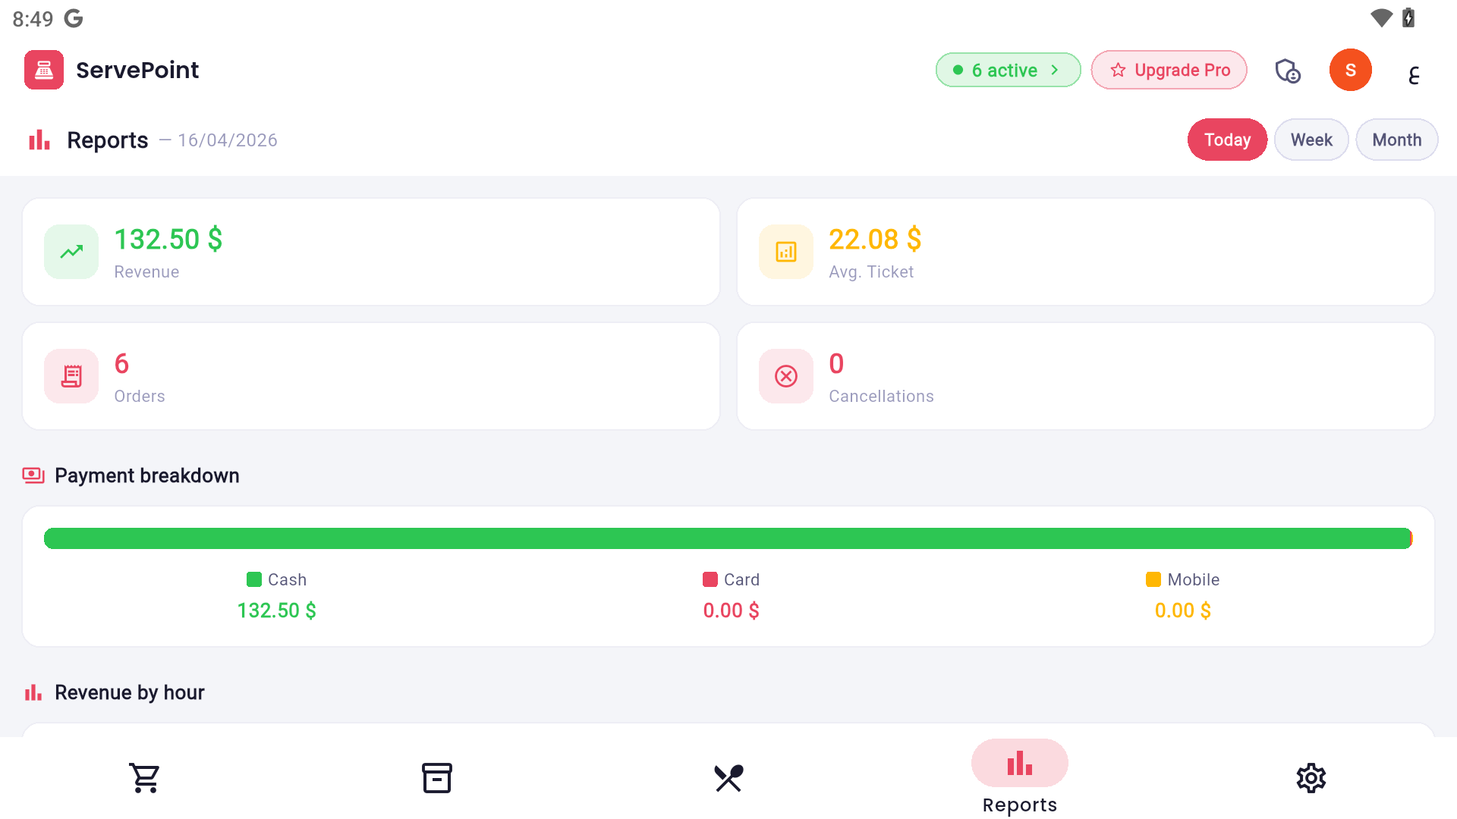Screen dimensions: 1457x819
Task: Click the ServePoint cash register logo
Action: (43, 70)
